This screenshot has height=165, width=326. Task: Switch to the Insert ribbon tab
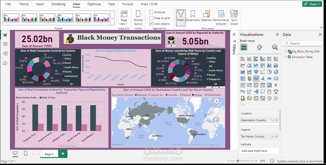click(40, 4)
